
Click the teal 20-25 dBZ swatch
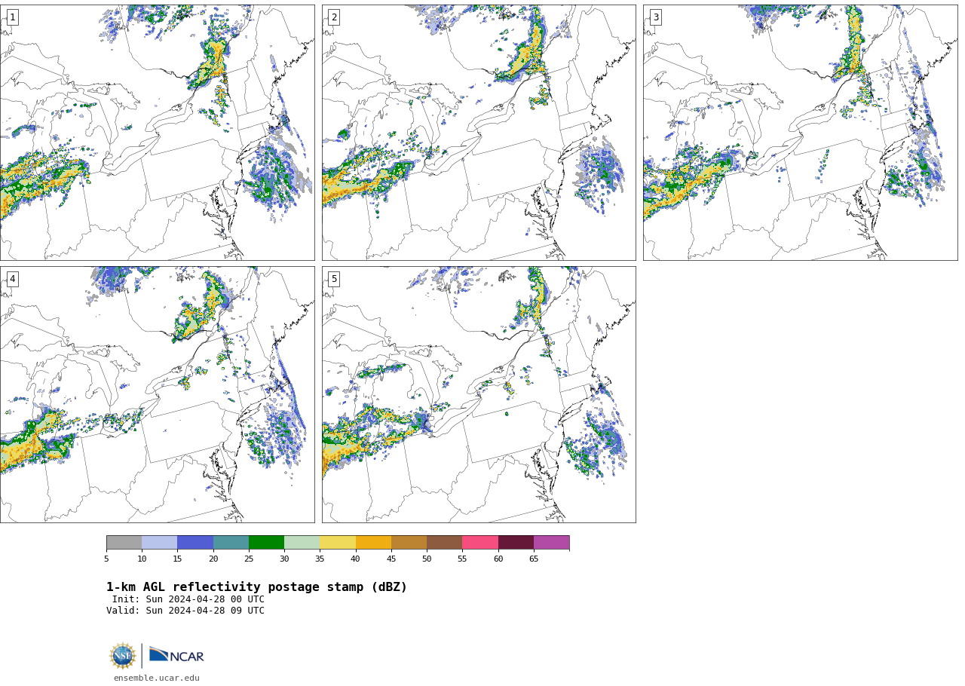(231, 543)
